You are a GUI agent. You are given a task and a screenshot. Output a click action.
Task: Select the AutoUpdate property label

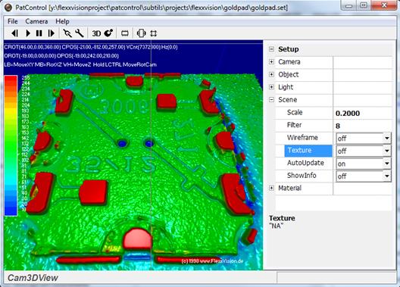point(305,163)
